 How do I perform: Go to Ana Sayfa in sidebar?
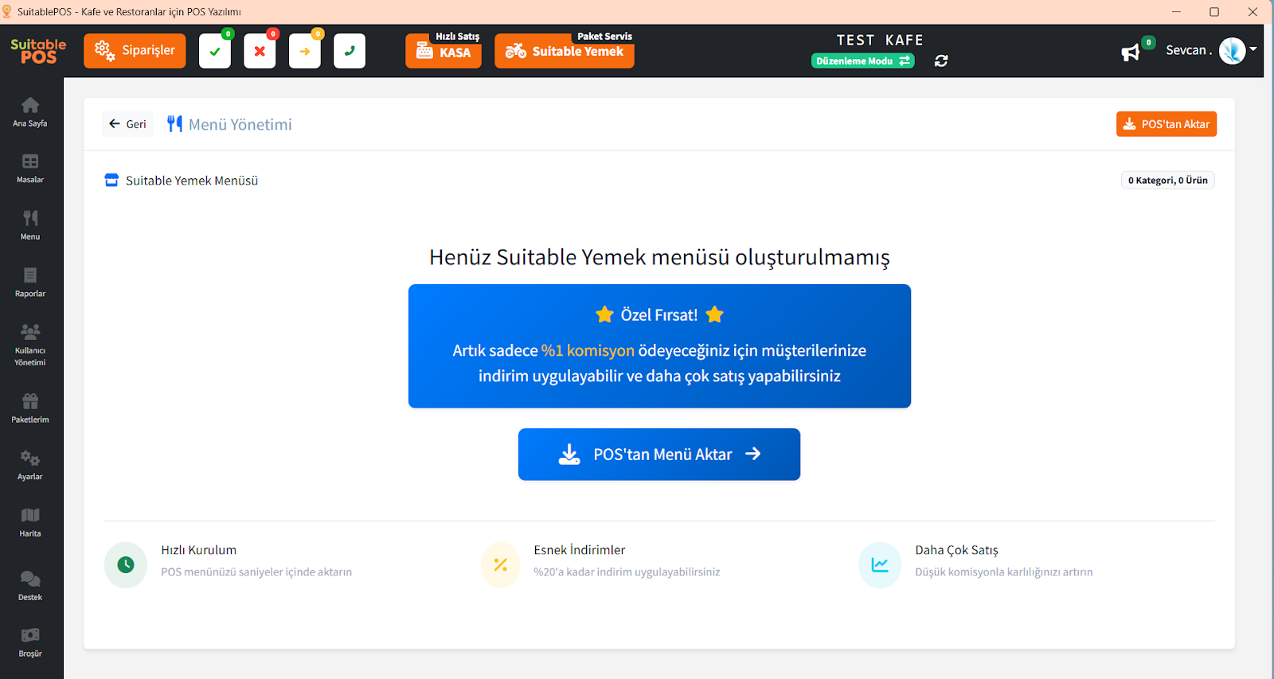[x=30, y=112]
